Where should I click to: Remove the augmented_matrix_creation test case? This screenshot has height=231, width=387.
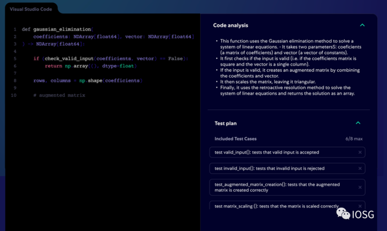(x=360, y=187)
